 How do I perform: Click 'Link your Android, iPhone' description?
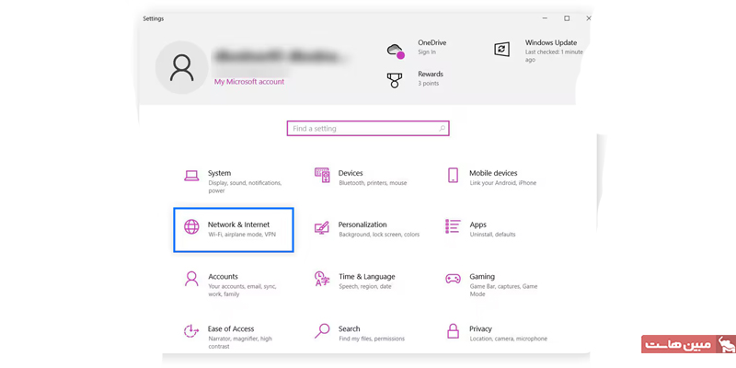pos(502,183)
